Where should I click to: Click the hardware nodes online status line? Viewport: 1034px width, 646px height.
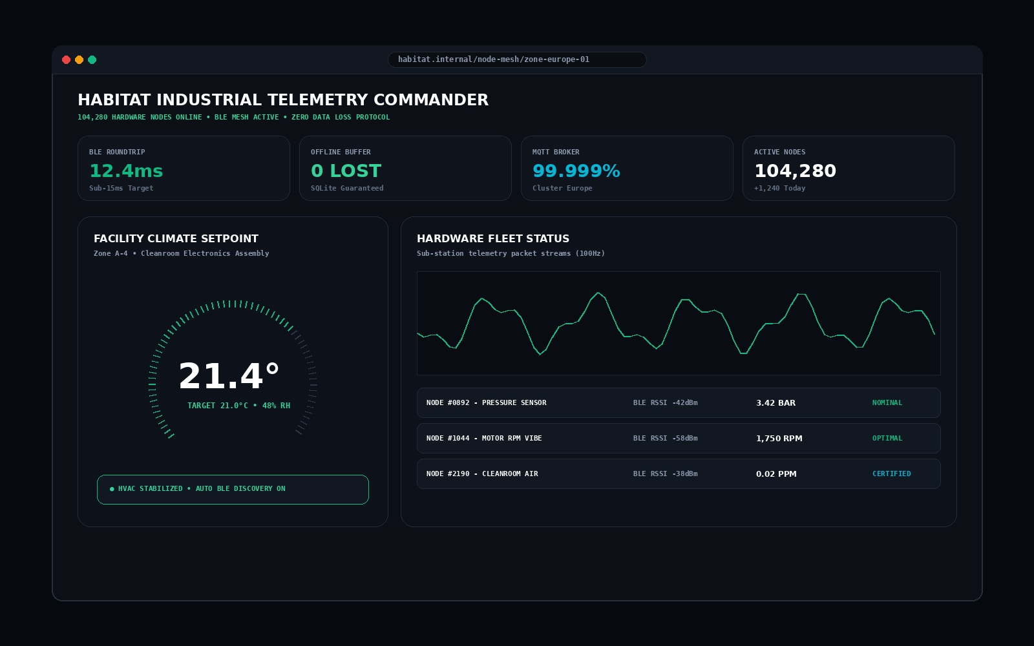(x=234, y=118)
